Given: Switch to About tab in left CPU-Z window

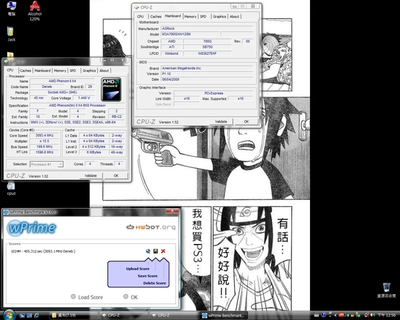Looking at the screenshot, I should click(x=104, y=71).
